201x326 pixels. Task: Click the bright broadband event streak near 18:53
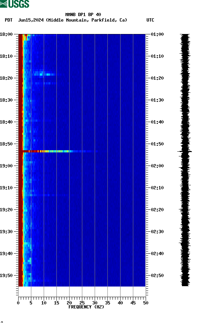60,151
